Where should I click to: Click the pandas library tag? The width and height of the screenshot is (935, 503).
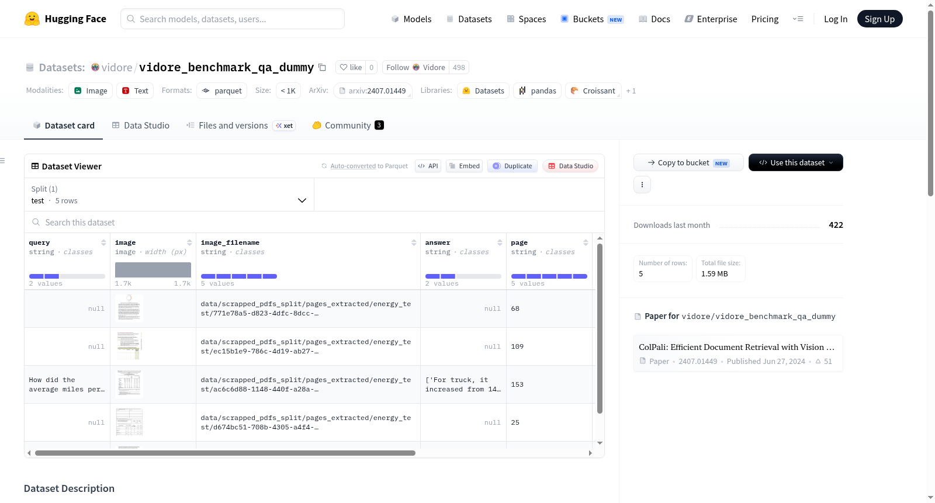pos(538,91)
